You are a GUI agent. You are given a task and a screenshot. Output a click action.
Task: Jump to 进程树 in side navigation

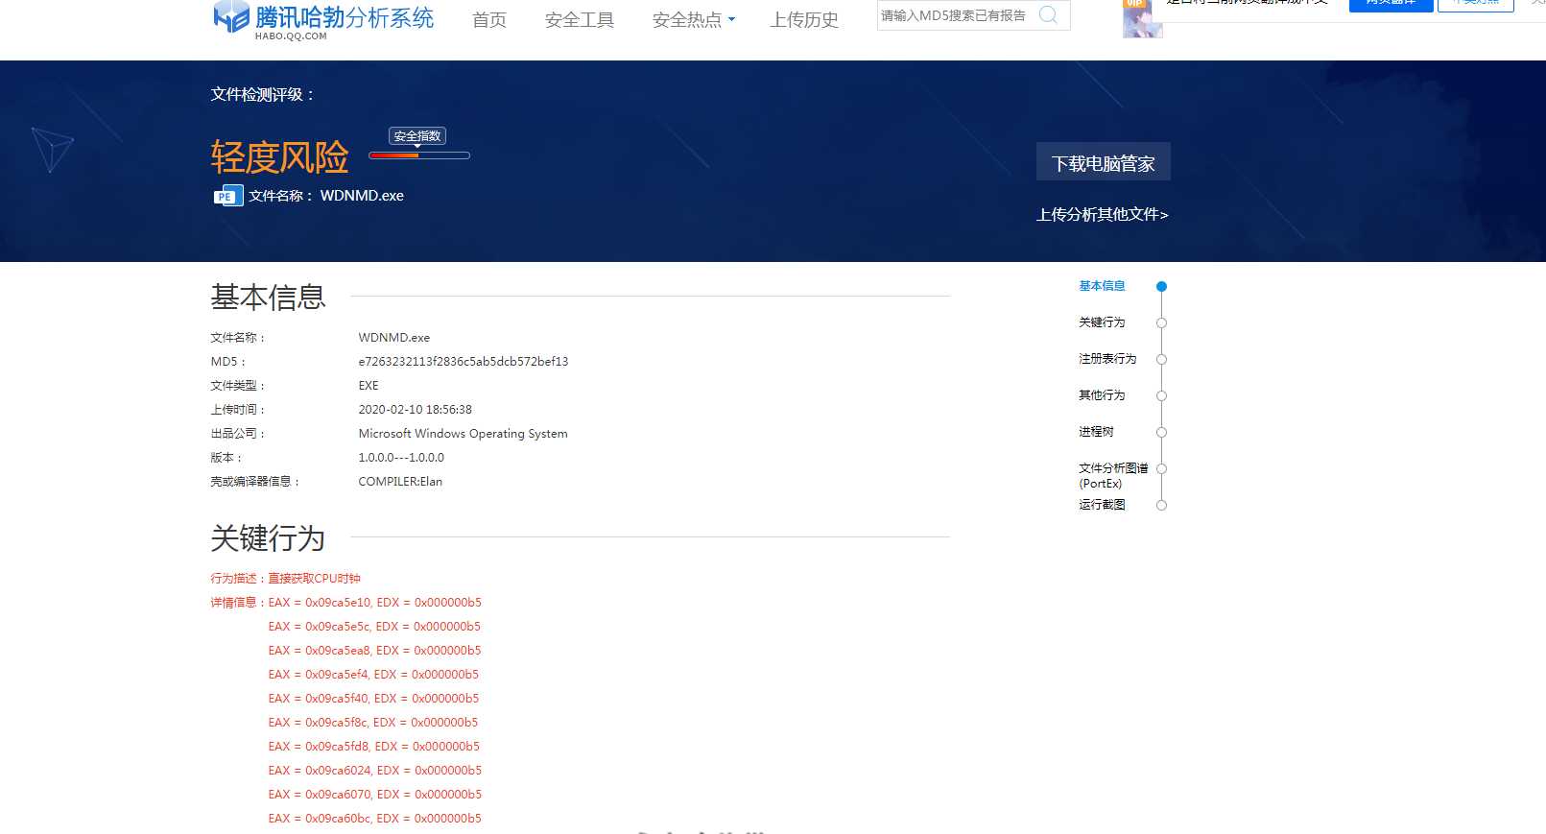point(1096,432)
